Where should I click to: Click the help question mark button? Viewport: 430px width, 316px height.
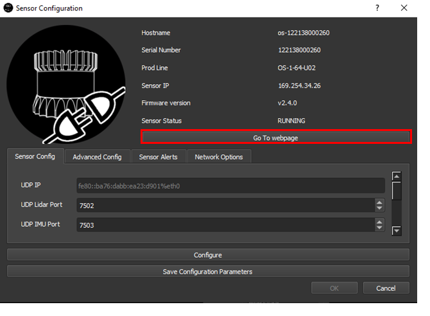click(x=377, y=8)
